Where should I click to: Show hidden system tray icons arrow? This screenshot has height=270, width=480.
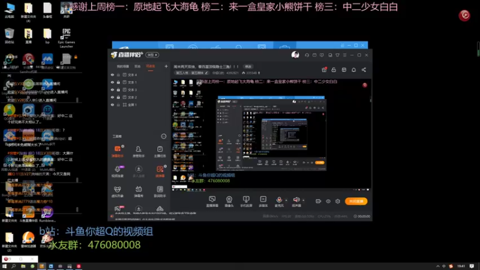tap(438, 266)
